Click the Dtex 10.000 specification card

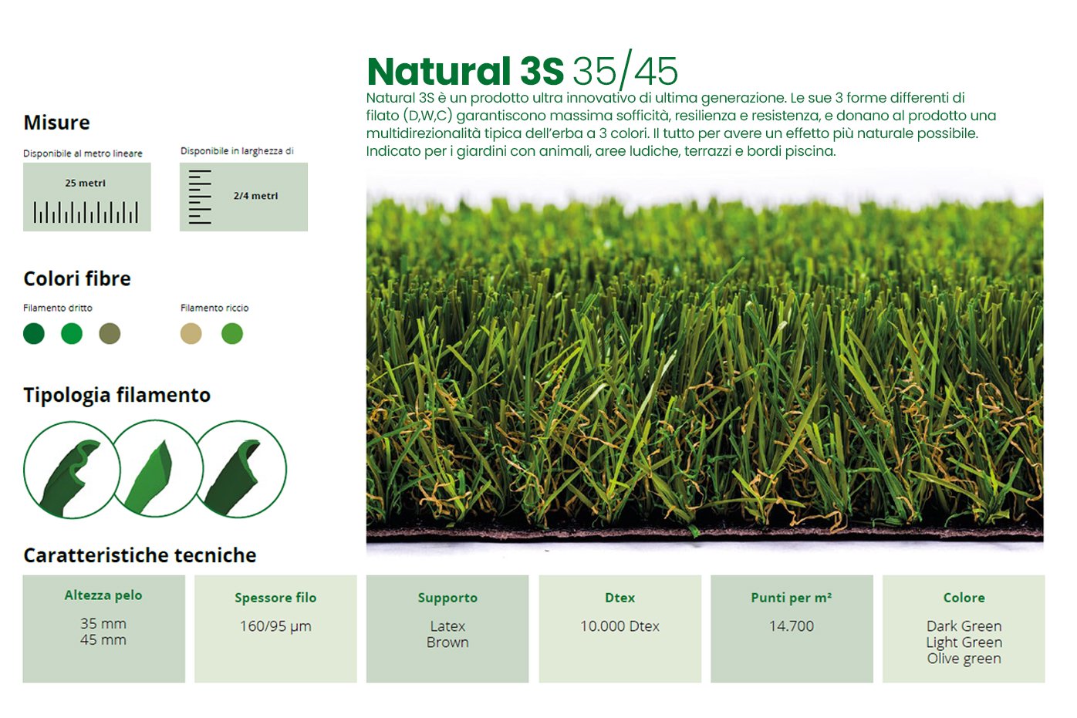coord(620,629)
